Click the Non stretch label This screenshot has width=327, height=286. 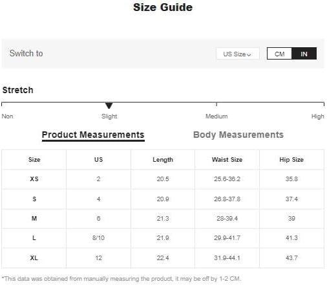(x=7, y=116)
